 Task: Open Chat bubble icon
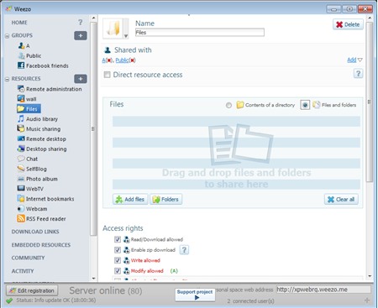coord(21,159)
